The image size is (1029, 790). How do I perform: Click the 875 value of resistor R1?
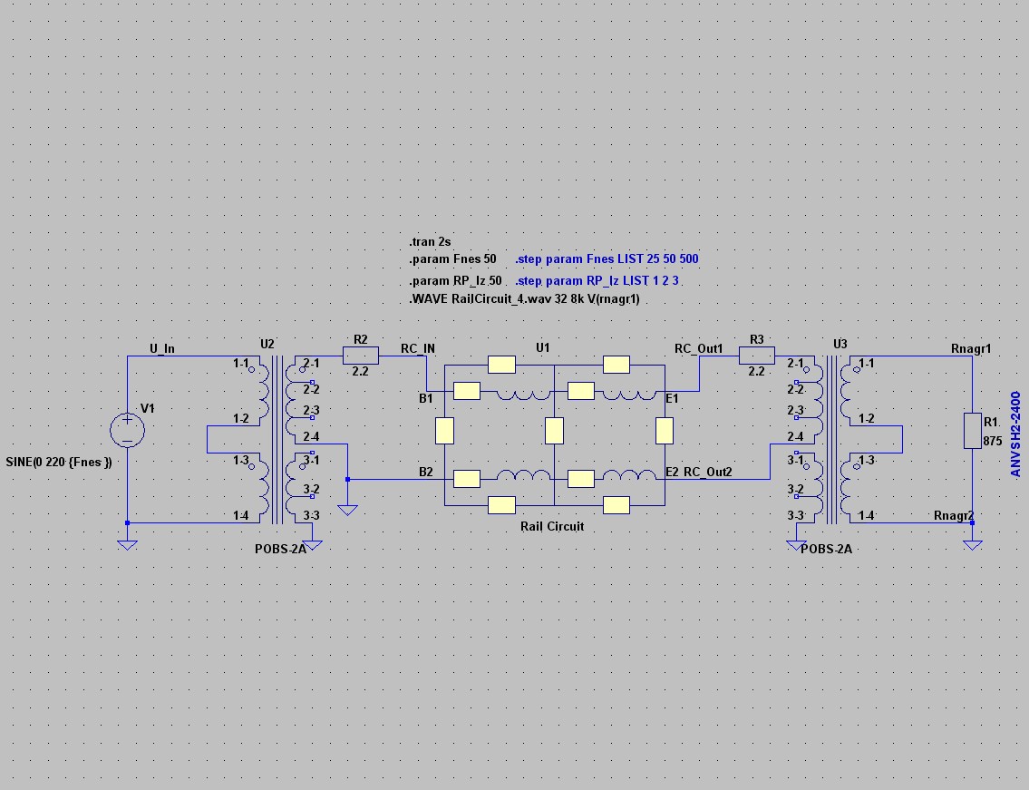pyautogui.click(x=992, y=442)
